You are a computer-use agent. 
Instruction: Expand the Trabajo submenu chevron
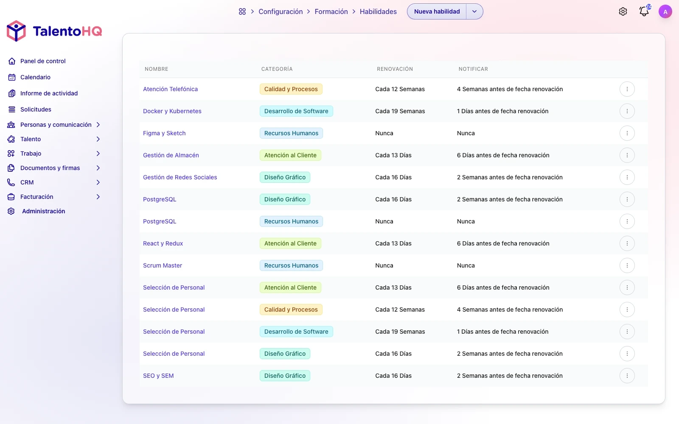[98, 153]
